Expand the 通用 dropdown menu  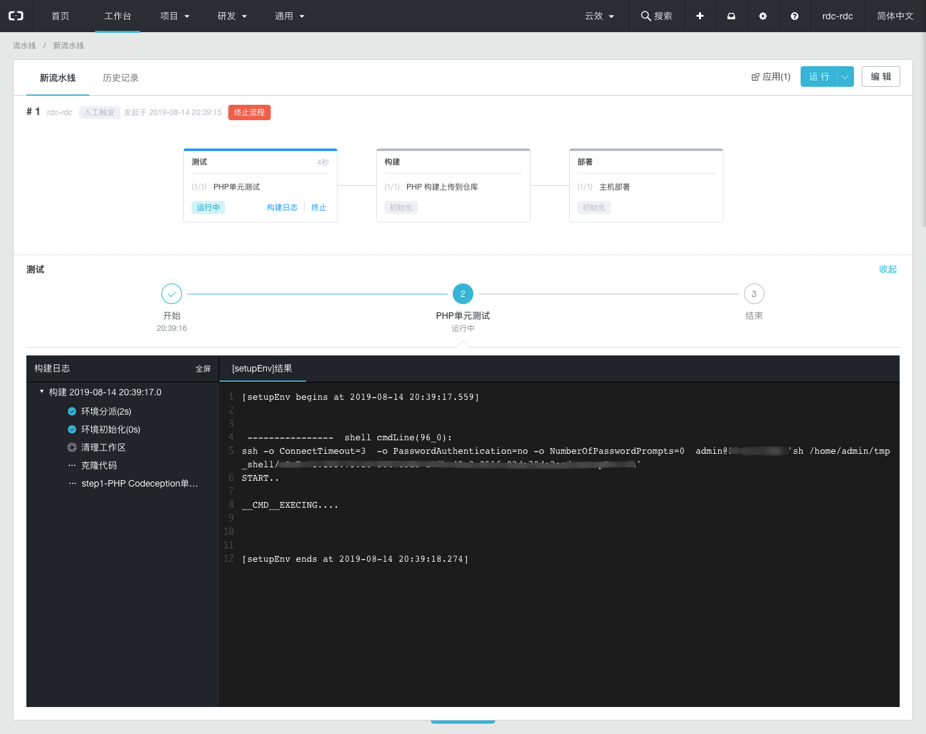coord(289,16)
